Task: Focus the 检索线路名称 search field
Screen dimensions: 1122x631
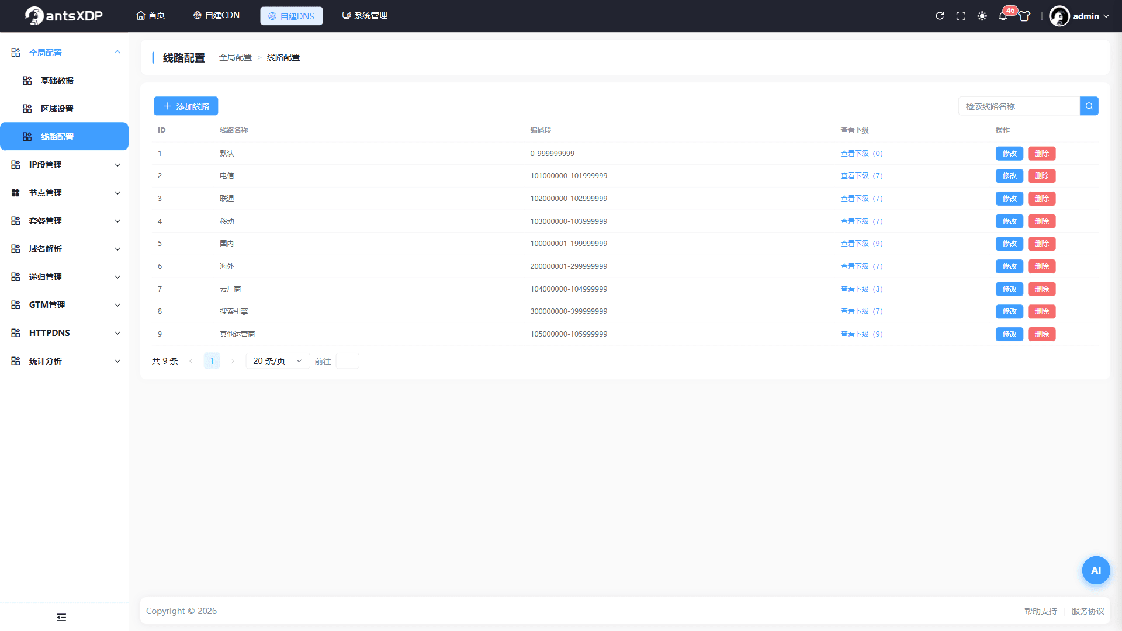Action: 1019,106
